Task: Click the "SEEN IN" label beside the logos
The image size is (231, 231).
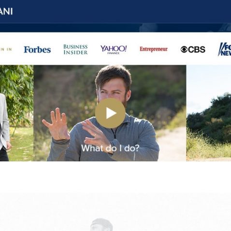Action: click(x=6, y=49)
